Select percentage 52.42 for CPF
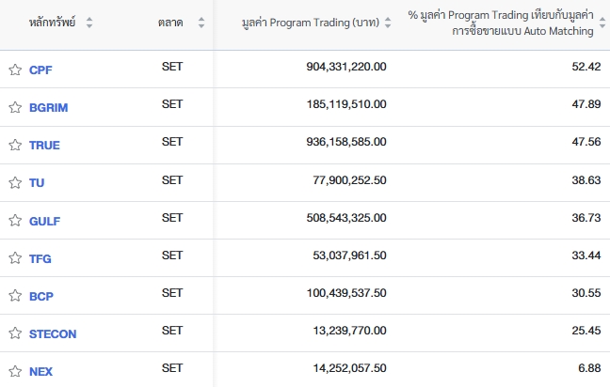The width and height of the screenshot is (610, 387). pyautogui.click(x=586, y=67)
